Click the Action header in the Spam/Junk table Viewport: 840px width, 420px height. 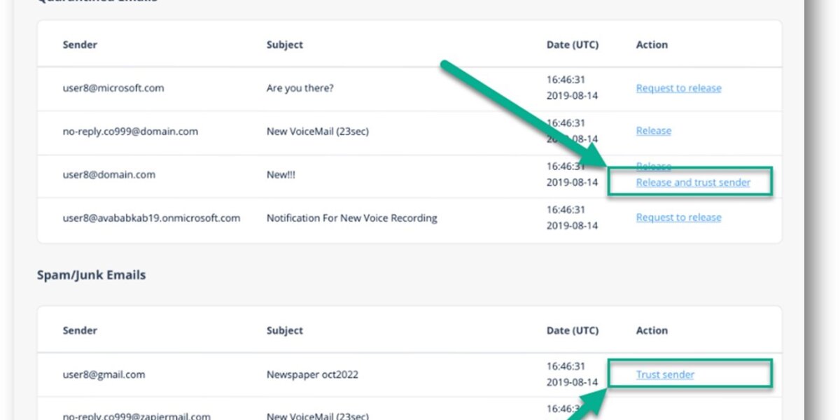click(652, 330)
